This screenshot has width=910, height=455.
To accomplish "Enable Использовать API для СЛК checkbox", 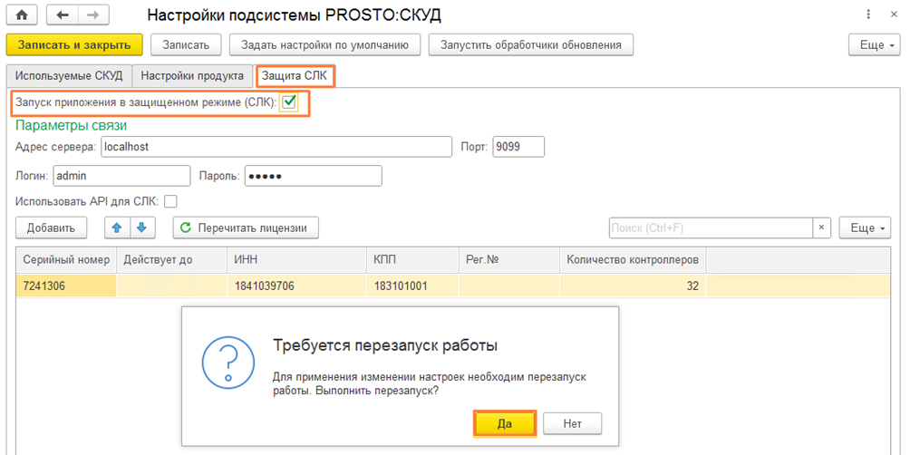I will (x=170, y=201).
